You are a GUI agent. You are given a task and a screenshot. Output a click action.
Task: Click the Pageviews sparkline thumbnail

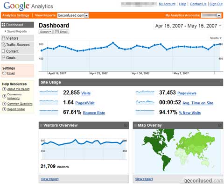[145, 92]
